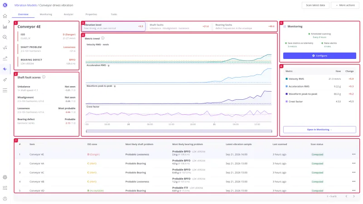Switch to the Monitoring tab
This screenshot has height=204, width=363.
point(46,15)
